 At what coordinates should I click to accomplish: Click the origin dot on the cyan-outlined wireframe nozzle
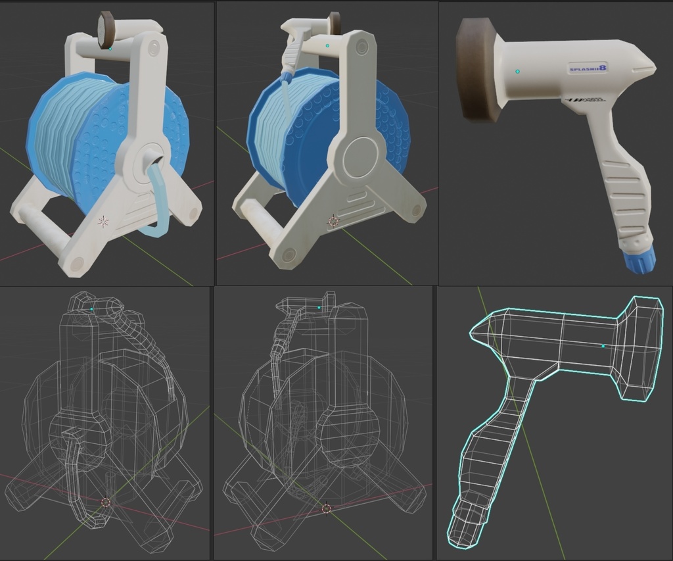[603, 346]
